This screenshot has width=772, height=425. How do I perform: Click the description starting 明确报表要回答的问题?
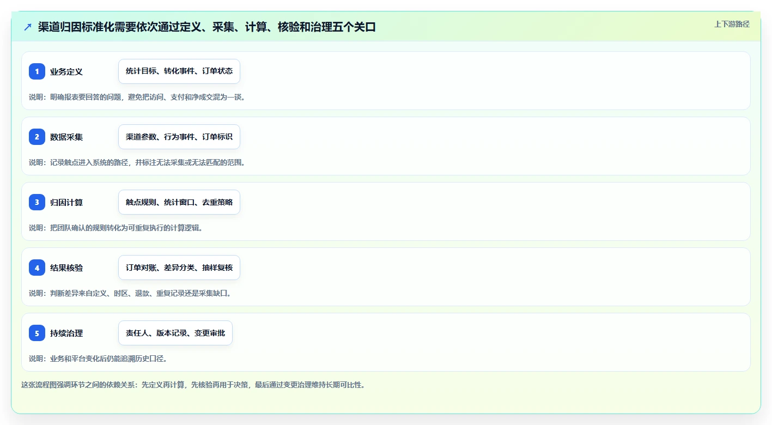click(137, 97)
